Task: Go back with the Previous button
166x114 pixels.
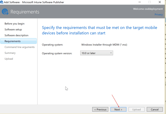Action: [x=100, y=109]
